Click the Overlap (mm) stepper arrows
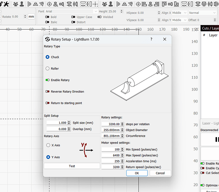 (x=69, y=129)
